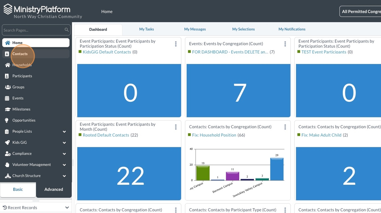
Task: Click the blue tile showing 22
Action: click(x=129, y=174)
